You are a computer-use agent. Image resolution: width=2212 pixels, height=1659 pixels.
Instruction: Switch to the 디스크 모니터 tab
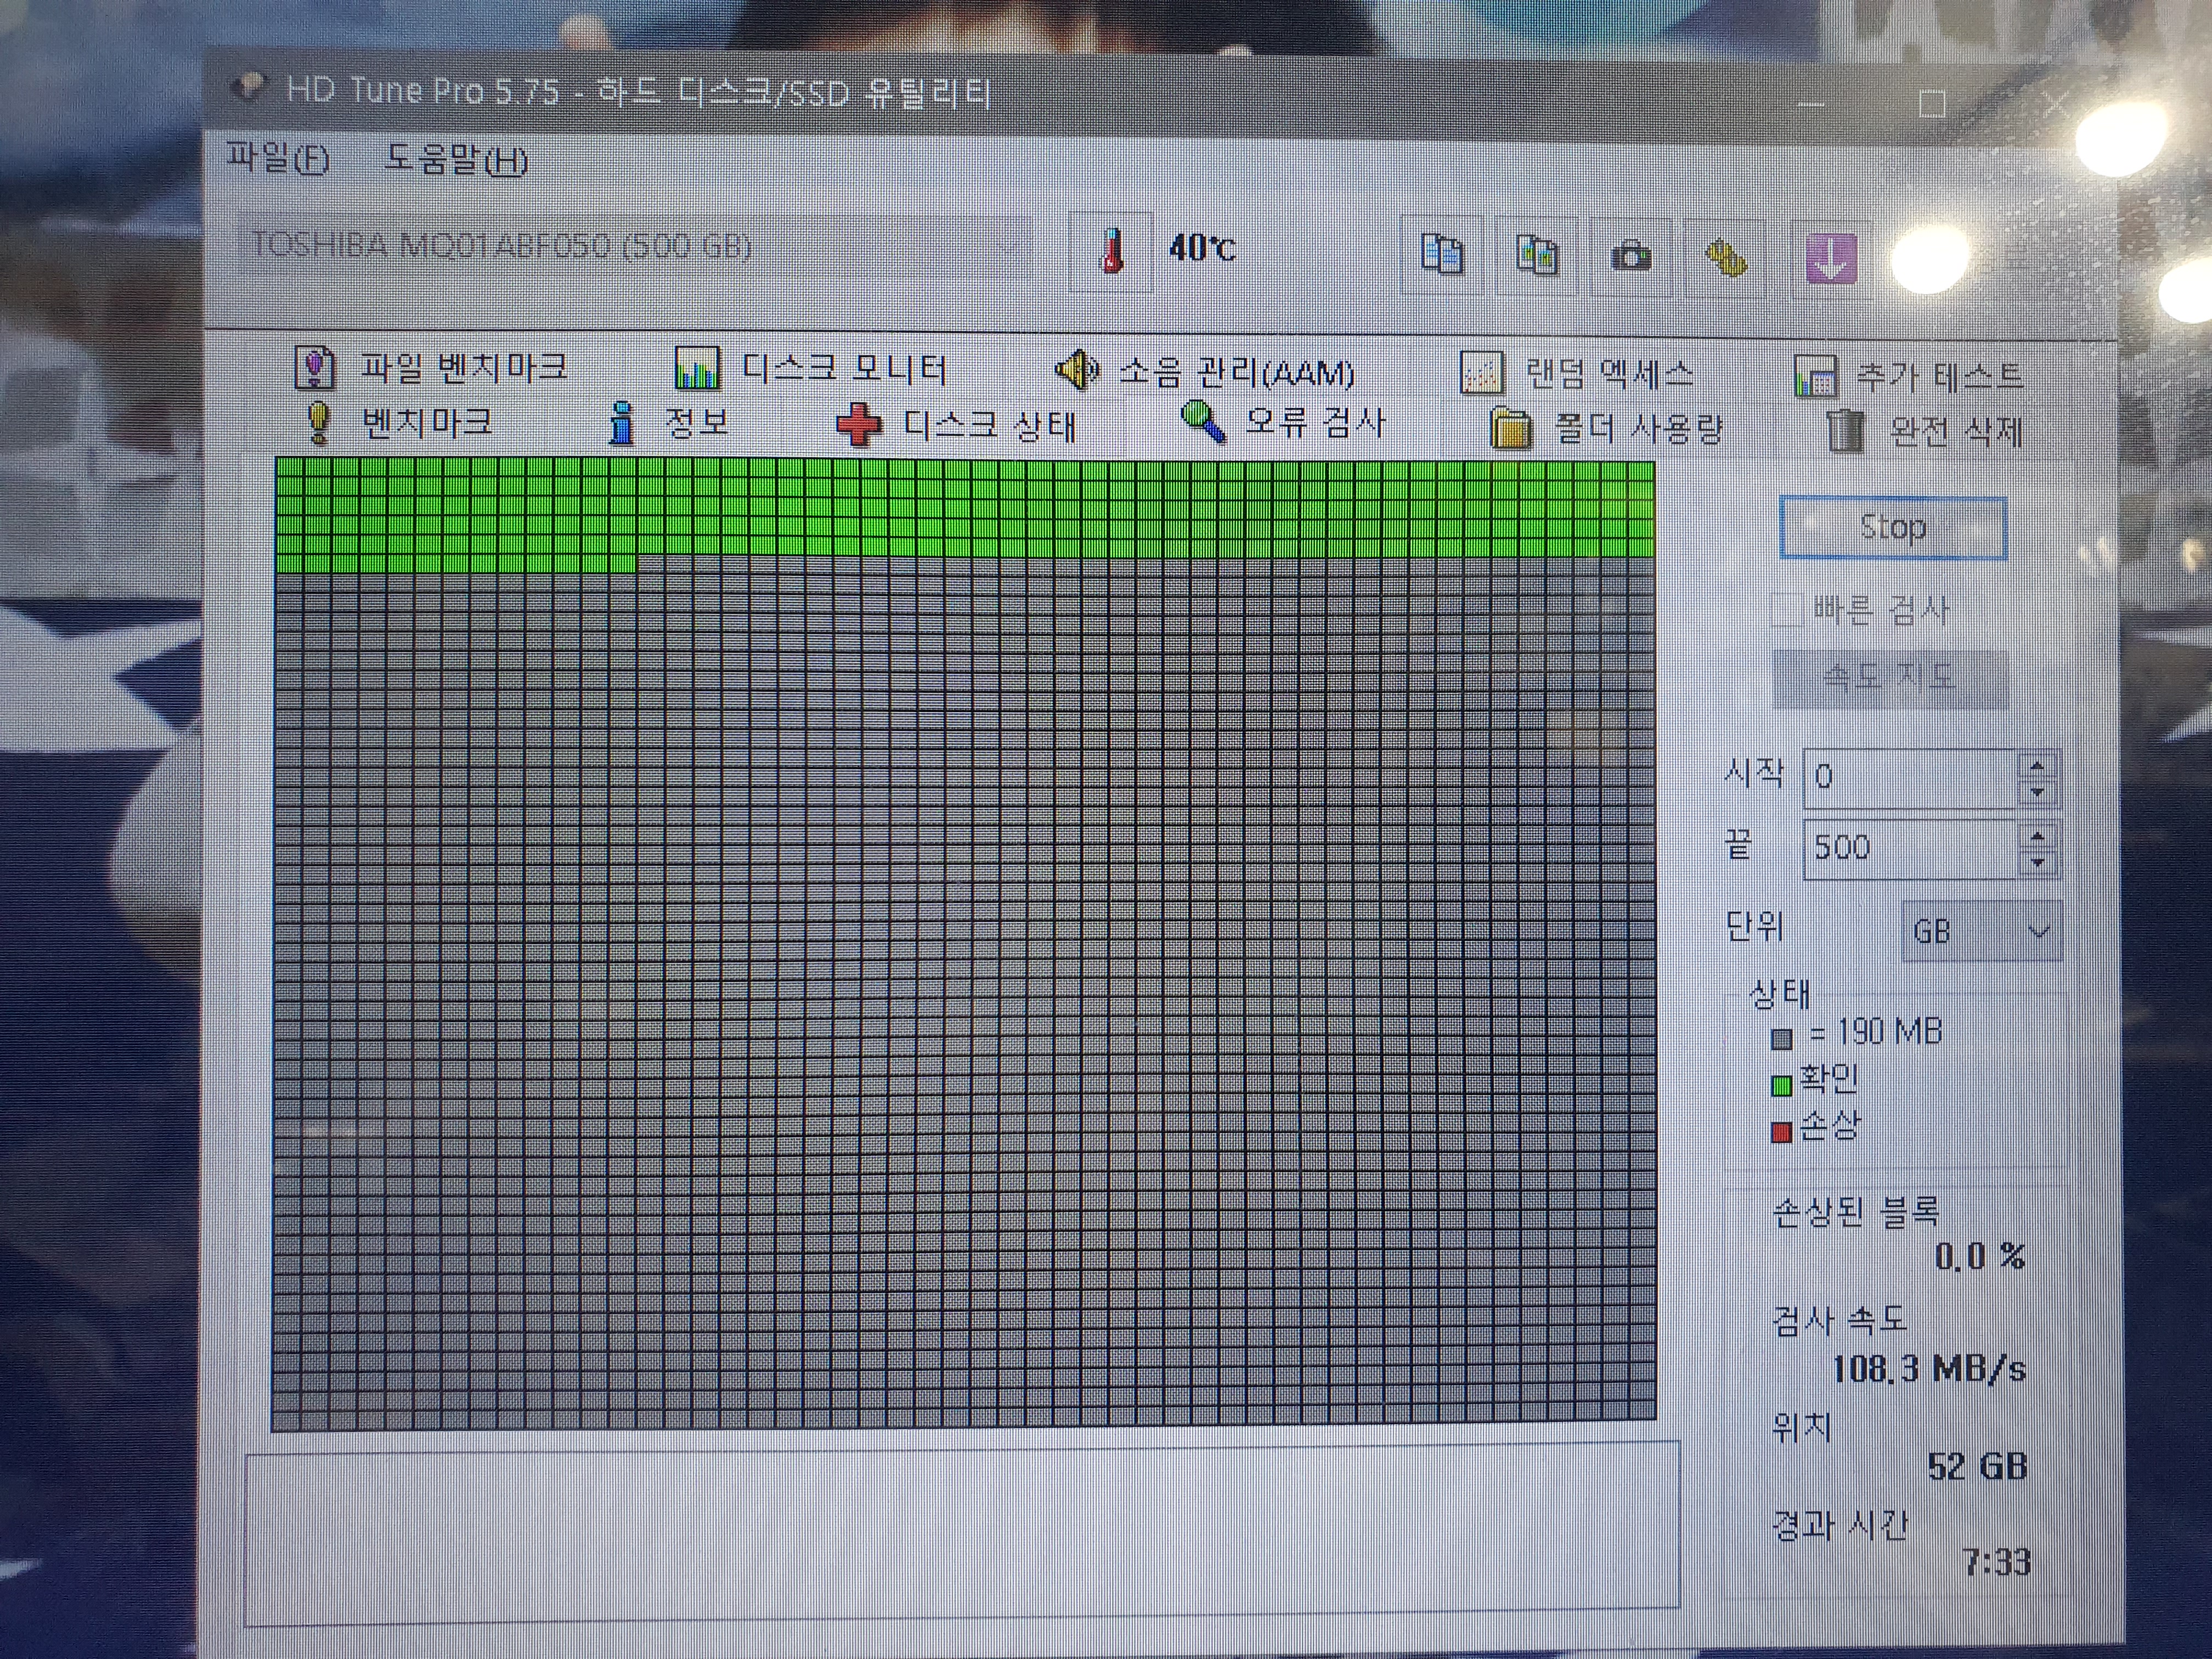[811, 369]
